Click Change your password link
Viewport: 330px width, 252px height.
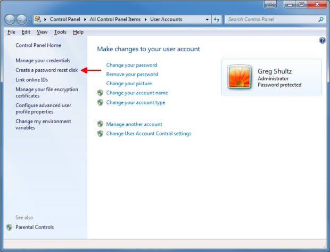click(x=131, y=65)
